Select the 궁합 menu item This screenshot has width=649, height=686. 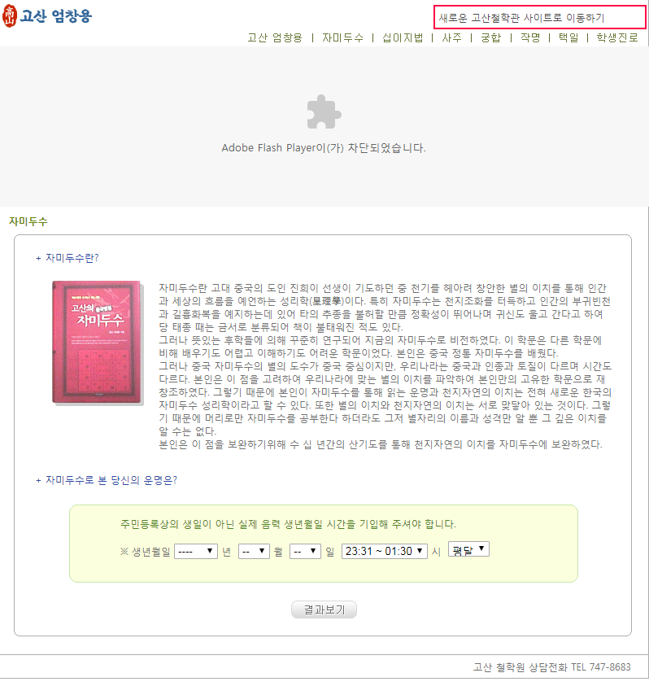click(490, 37)
